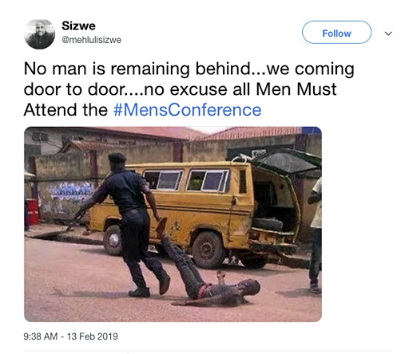Open the #MensConference hashtag link
This screenshot has width=409, height=354.
188,110
